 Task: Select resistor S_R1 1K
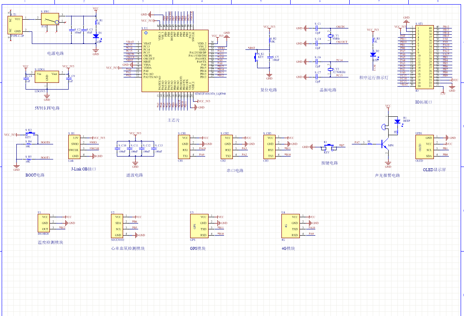96,22
